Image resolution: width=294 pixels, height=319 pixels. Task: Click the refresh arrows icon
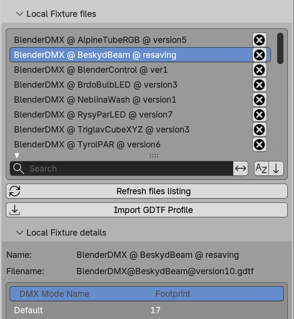(x=14, y=191)
